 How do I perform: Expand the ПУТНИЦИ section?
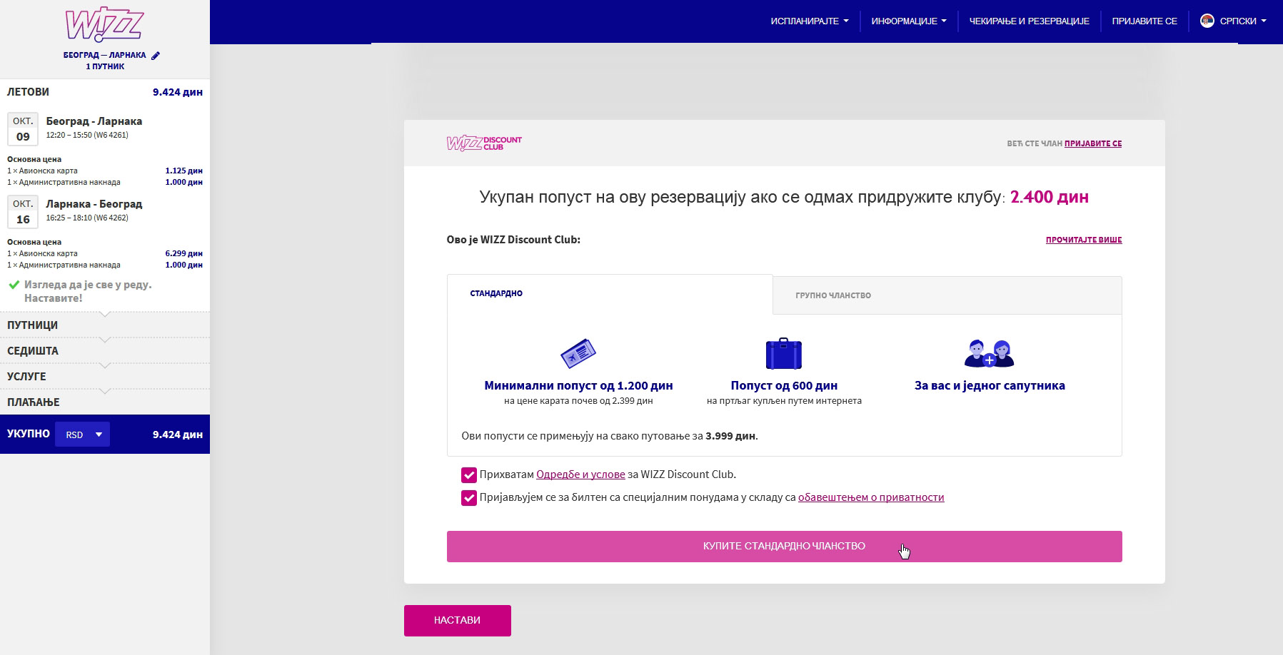(105, 325)
